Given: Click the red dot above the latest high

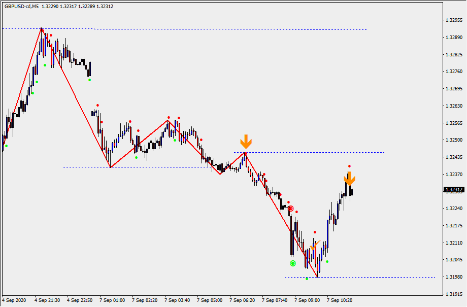Looking at the screenshot, I should pyautogui.click(x=349, y=166).
